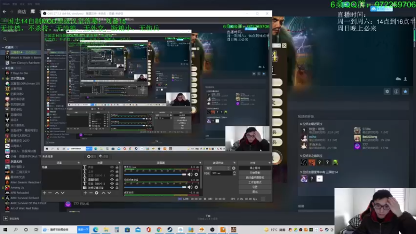The image size is (416, 234).
Task: Lock the 视频采集设备 source
Action: click(x=116, y=188)
